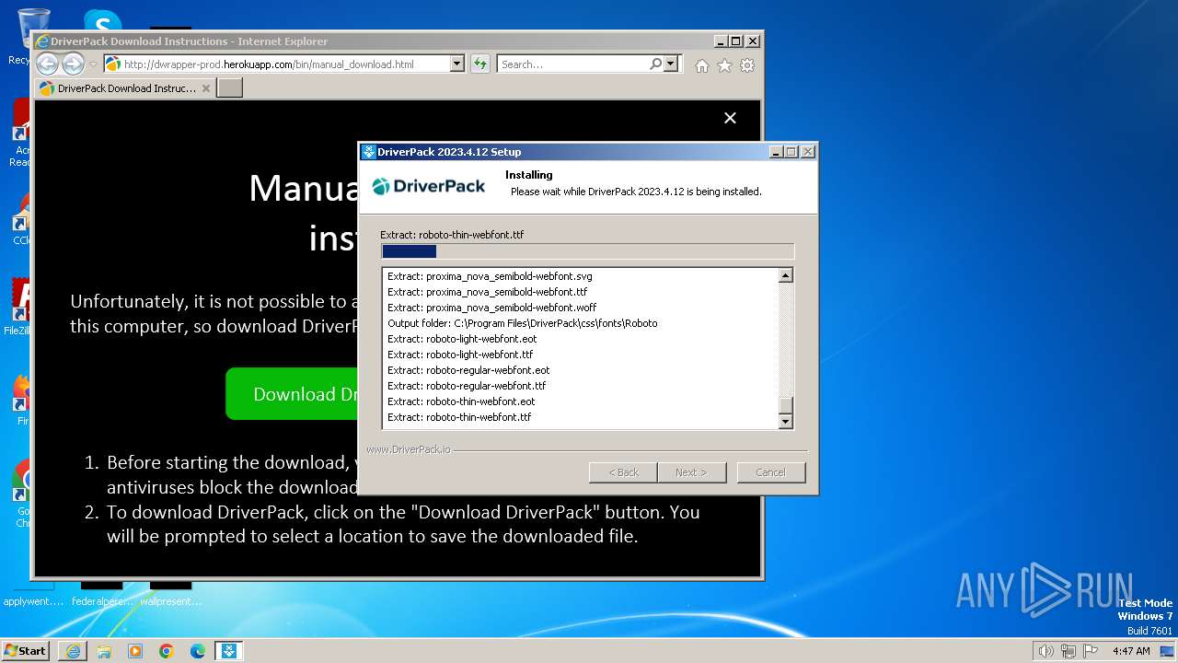Select log line proxima_nova_semibold-webfont.svg
Screen dimensions: 1178x663
coord(490,276)
